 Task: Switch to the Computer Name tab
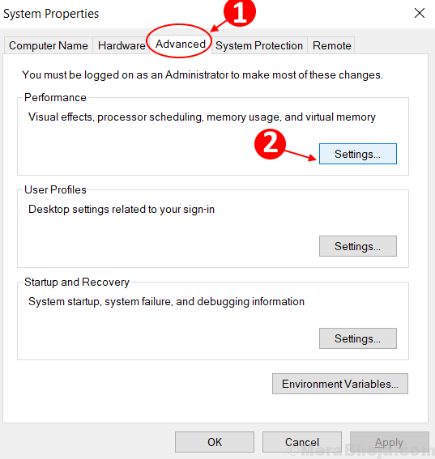pos(49,45)
